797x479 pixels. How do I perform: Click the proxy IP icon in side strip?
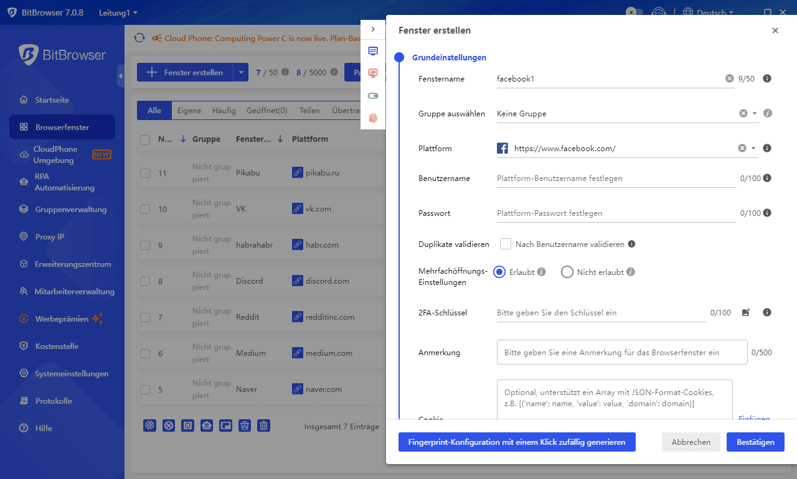click(x=373, y=73)
